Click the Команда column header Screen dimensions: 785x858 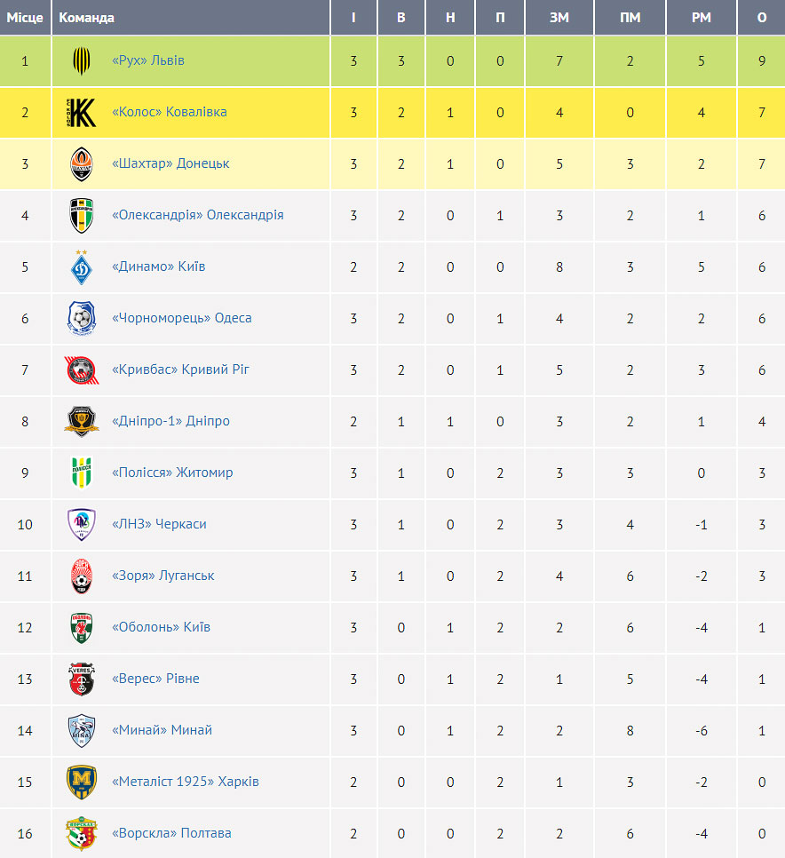coord(86,18)
